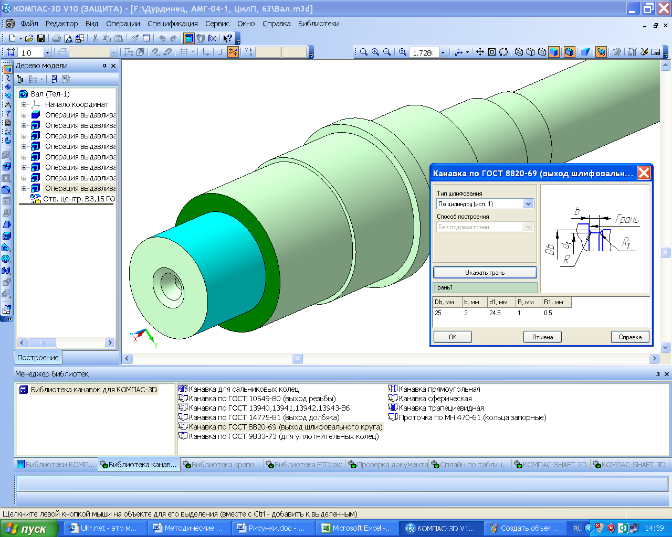Activate the What's This help pointer icon
This screenshot has width=672, height=537.
click(227, 38)
